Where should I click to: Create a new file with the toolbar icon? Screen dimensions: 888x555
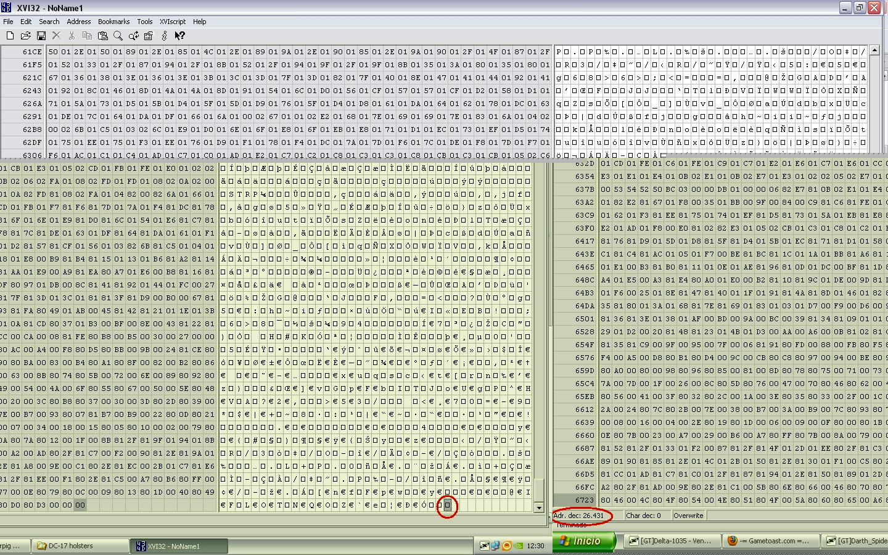coord(10,36)
